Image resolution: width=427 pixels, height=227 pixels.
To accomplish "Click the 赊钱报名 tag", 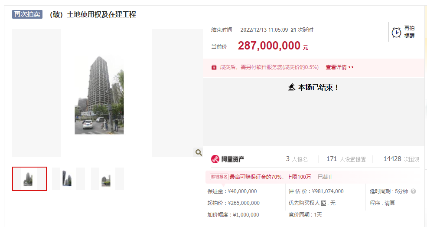I will (219, 177).
